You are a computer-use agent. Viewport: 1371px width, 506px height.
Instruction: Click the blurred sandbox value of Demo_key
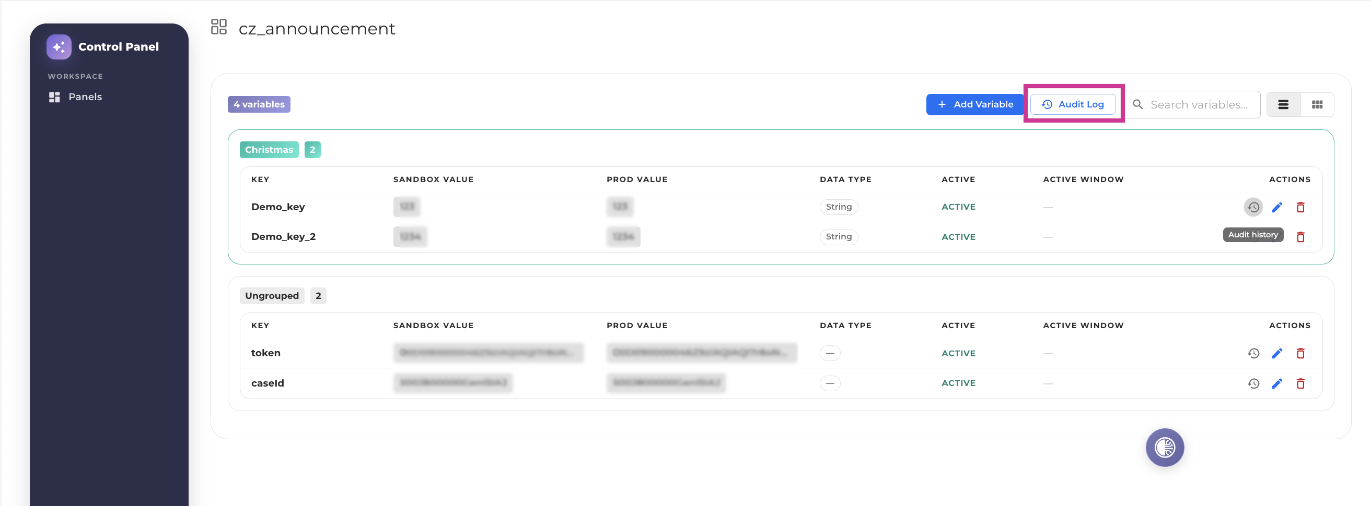(406, 207)
